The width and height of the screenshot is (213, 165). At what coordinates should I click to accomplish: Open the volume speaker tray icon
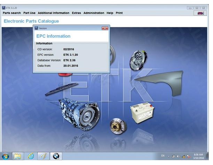pyautogui.click(x=178, y=156)
